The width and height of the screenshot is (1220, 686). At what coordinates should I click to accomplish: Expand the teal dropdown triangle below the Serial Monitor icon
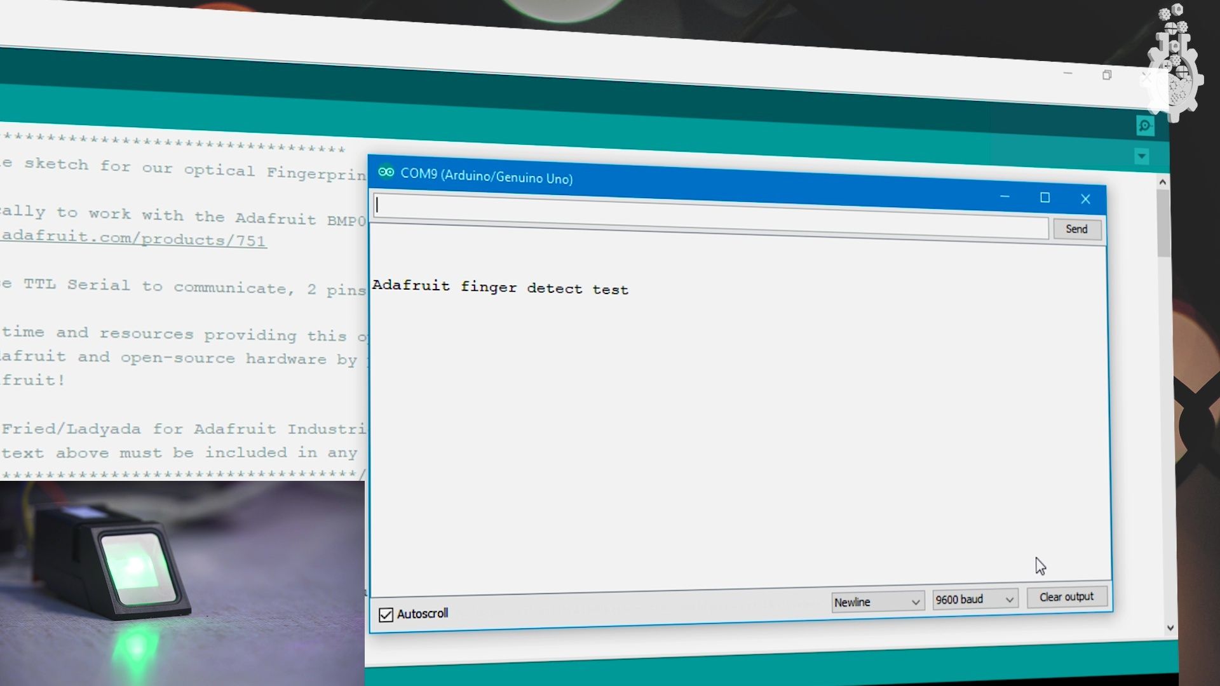pos(1142,156)
